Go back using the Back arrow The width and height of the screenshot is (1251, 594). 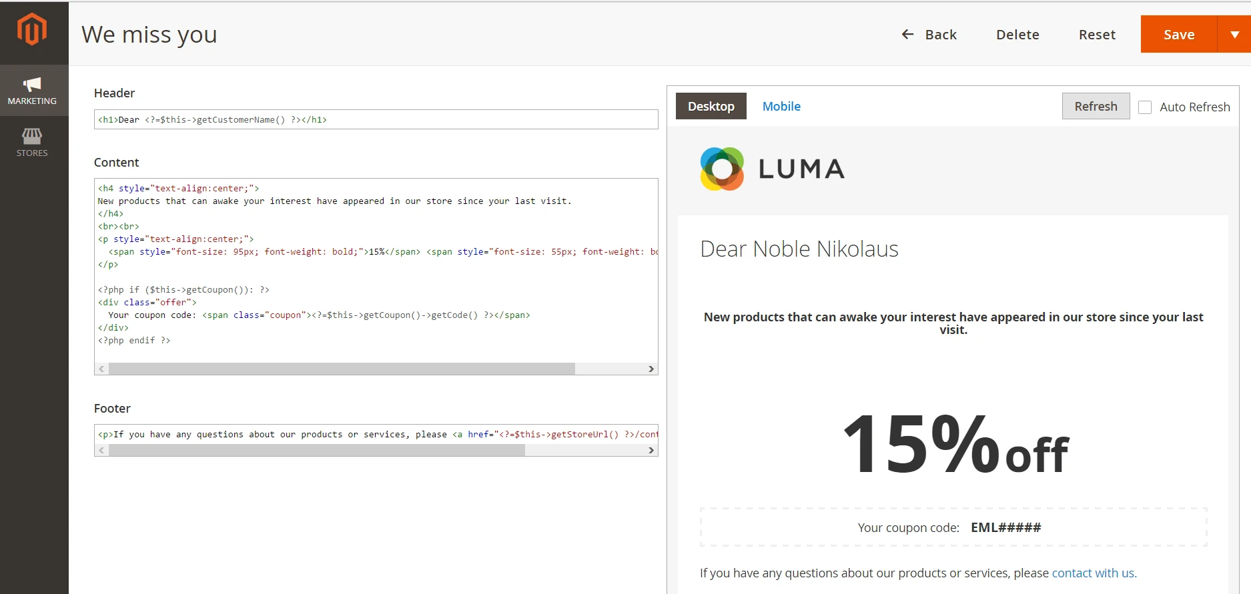[929, 35]
